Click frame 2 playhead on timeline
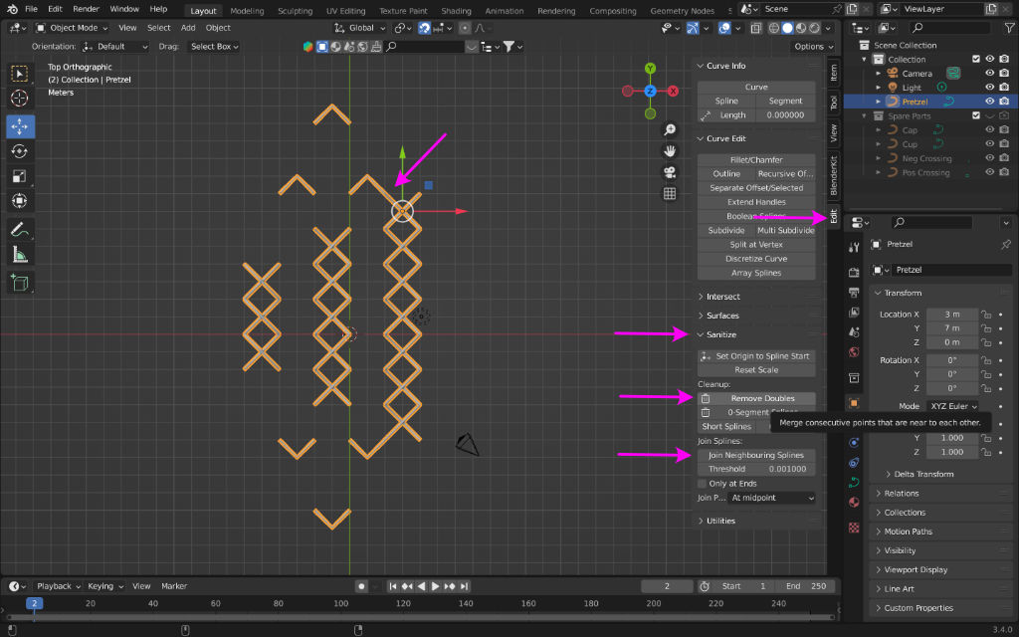1019x637 pixels. 34,603
